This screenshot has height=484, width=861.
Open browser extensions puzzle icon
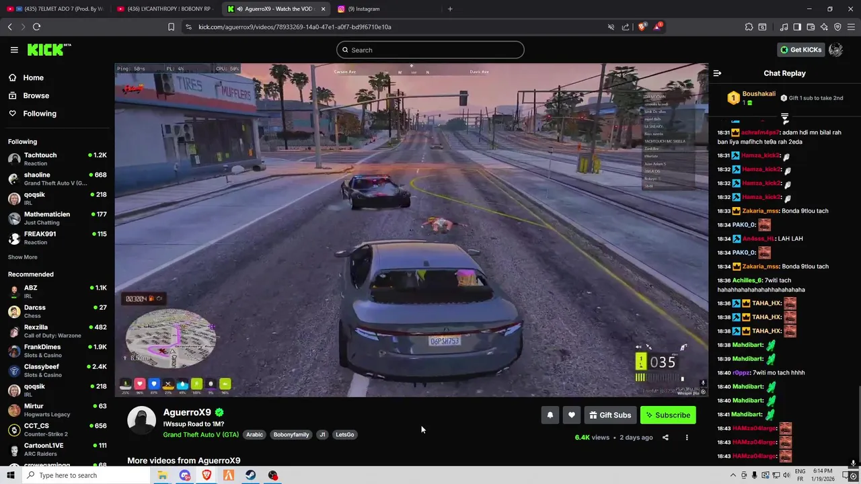749,27
